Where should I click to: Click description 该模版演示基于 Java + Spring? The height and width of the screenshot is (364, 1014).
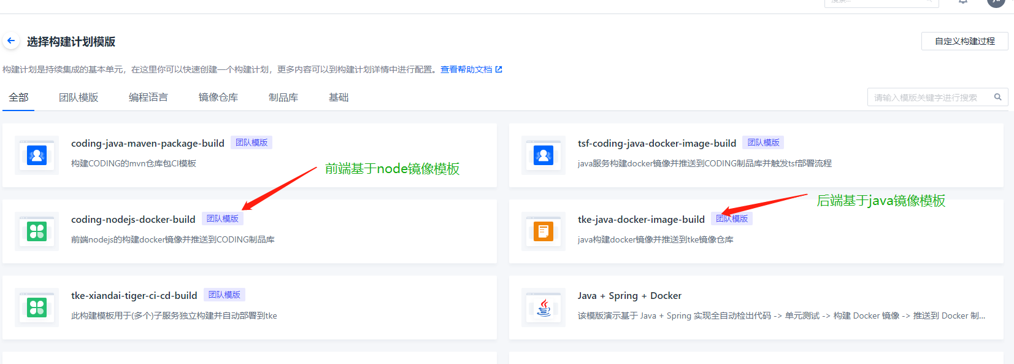pyautogui.click(x=782, y=316)
